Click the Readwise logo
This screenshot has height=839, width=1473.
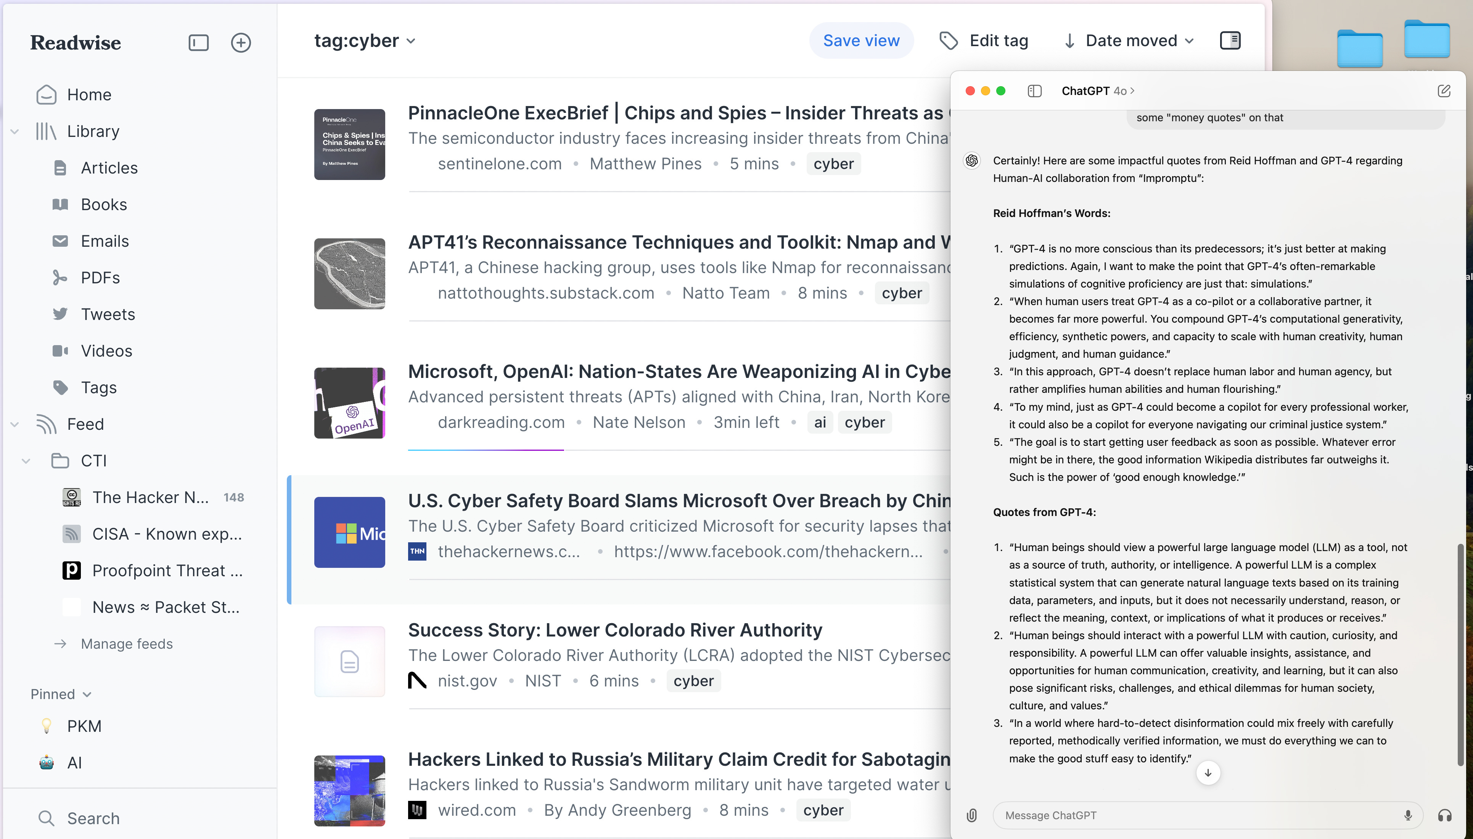76,43
